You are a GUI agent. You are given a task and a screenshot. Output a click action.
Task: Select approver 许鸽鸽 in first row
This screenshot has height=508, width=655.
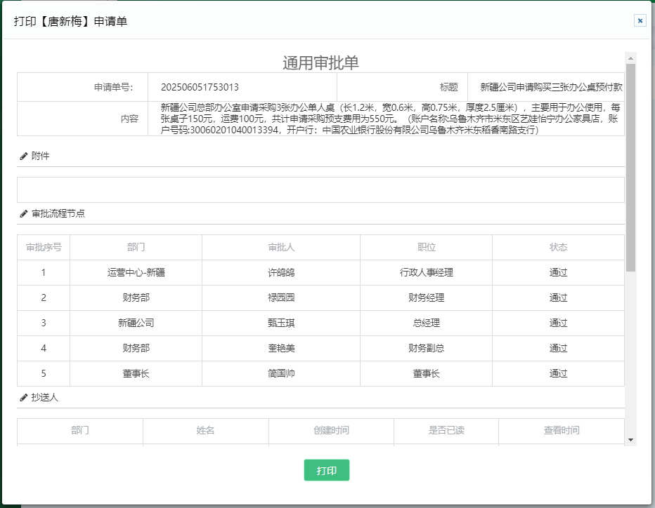[281, 272]
